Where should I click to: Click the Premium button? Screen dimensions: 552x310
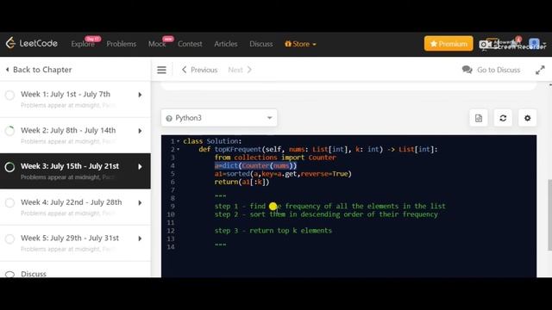[448, 44]
